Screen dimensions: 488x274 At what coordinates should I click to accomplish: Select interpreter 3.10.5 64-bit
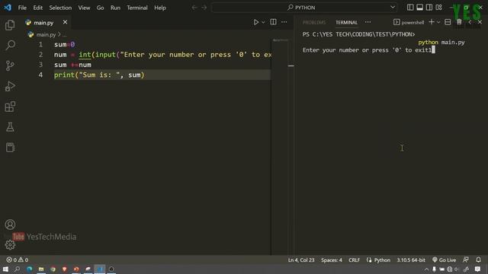tap(411, 260)
